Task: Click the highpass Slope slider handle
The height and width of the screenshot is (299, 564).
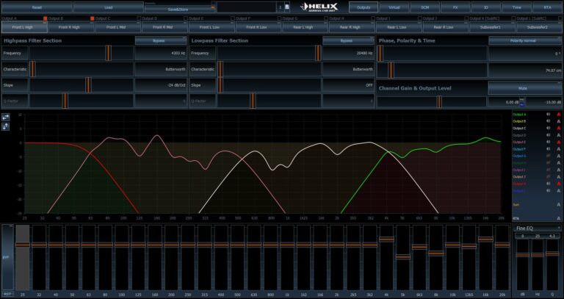Action: 88,85
